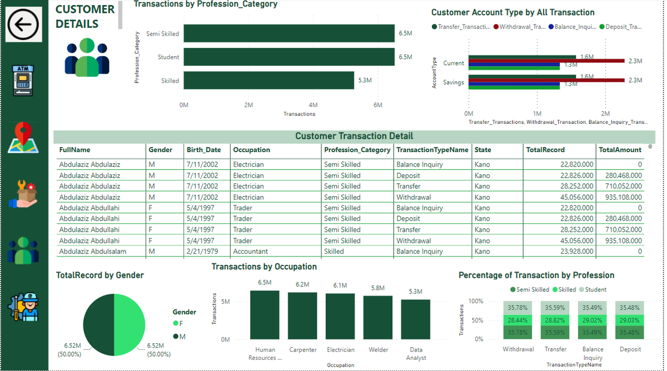
Task: Sort table by Profession_Category column header
Action: click(357, 150)
